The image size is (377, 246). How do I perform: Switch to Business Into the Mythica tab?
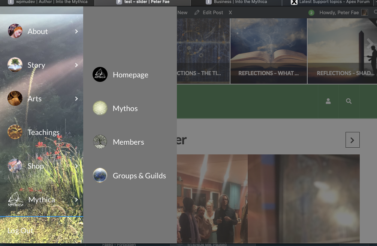(x=236, y=2)
